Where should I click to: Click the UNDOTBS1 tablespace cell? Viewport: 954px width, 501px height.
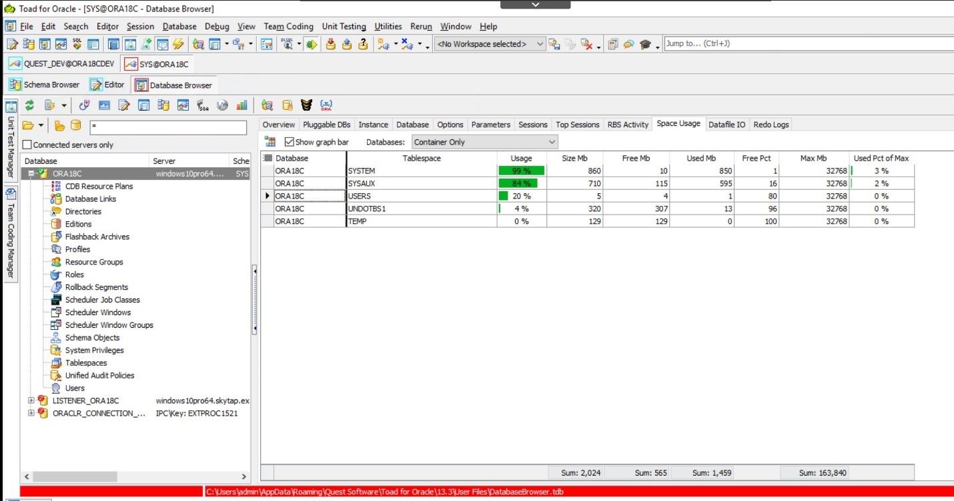tap(422, 209)
